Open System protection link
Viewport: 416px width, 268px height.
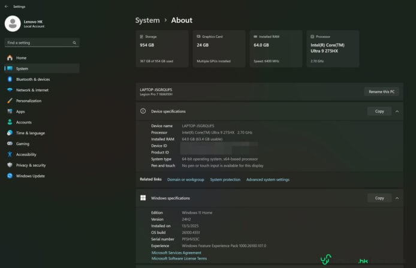click(x=225, y=180)
